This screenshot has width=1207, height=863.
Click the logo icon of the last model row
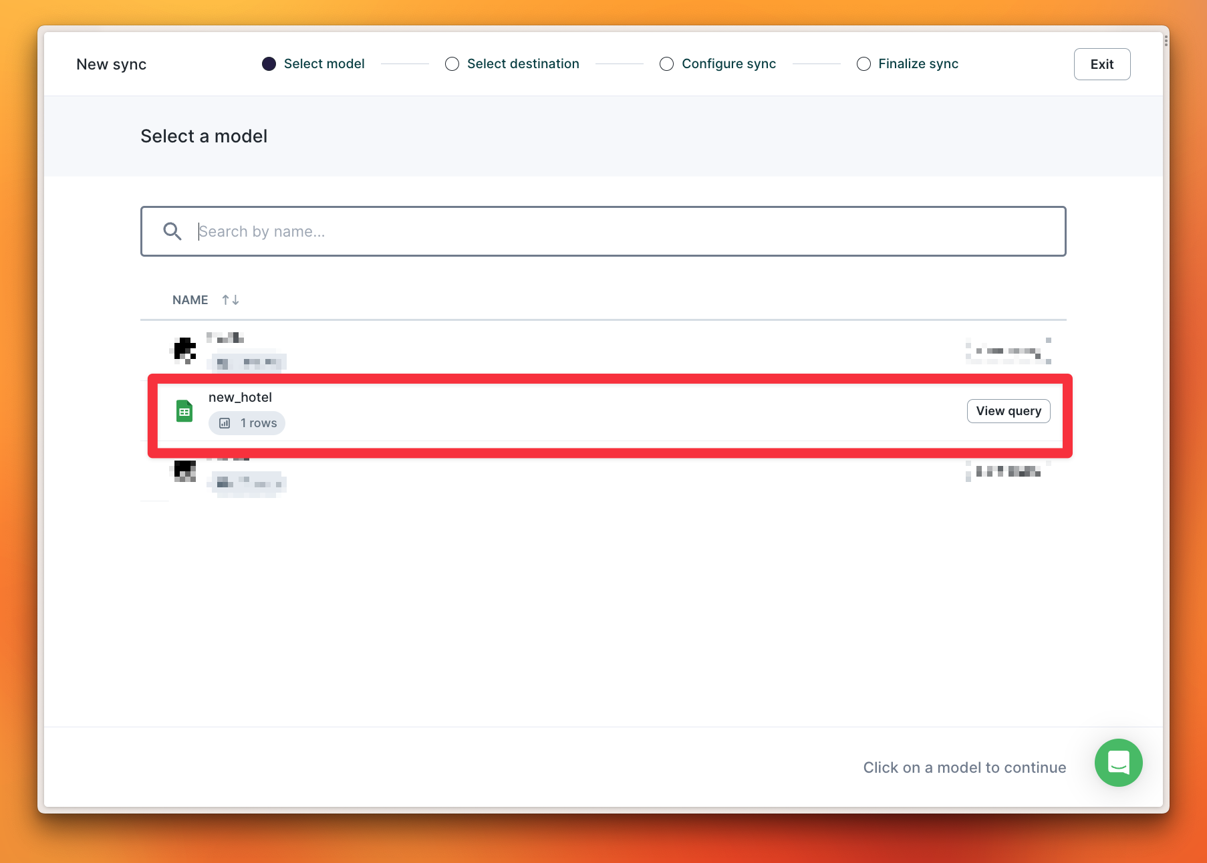(184, 471)
